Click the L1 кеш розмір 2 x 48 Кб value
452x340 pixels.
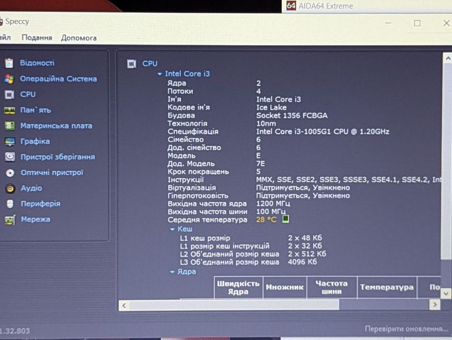(x=305, y=238)
